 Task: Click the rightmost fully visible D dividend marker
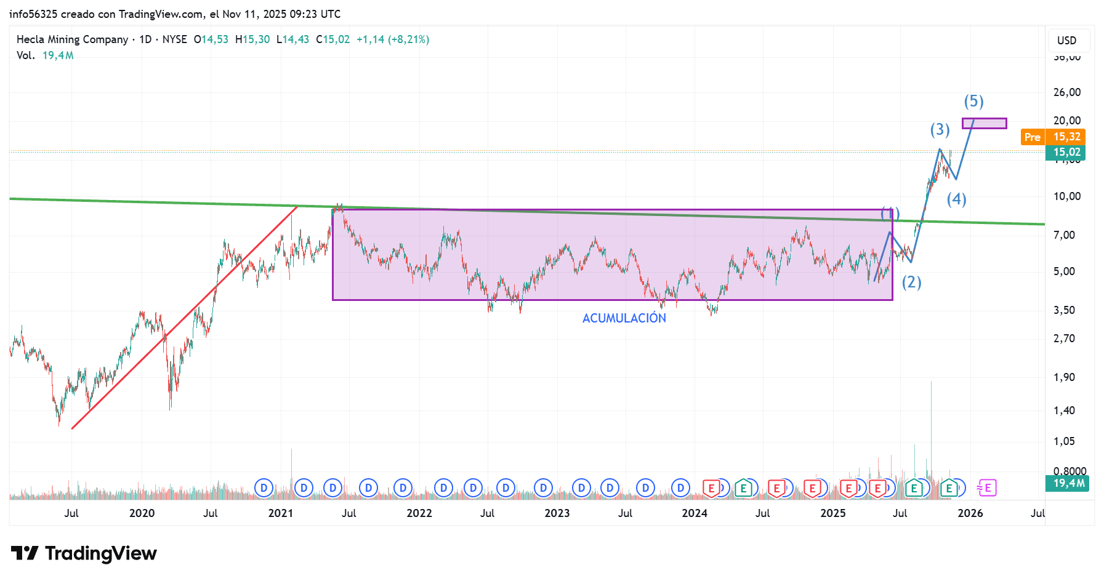[x=680, y=488]
